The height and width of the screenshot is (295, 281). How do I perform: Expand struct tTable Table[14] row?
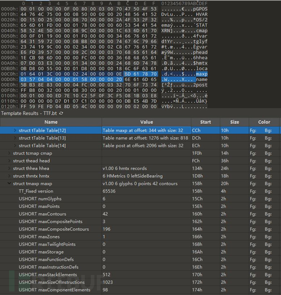click(15, 145)
